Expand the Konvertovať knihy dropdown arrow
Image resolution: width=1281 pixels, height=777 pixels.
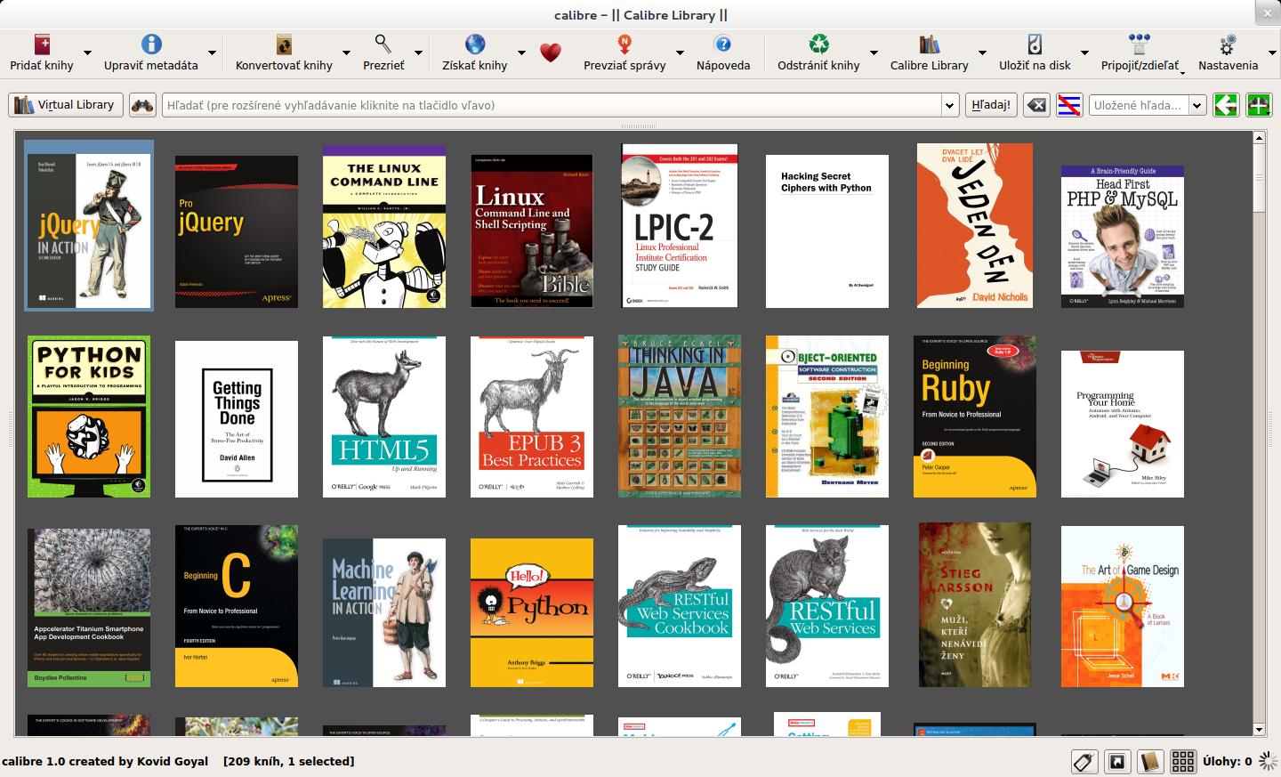pos(346,53)
